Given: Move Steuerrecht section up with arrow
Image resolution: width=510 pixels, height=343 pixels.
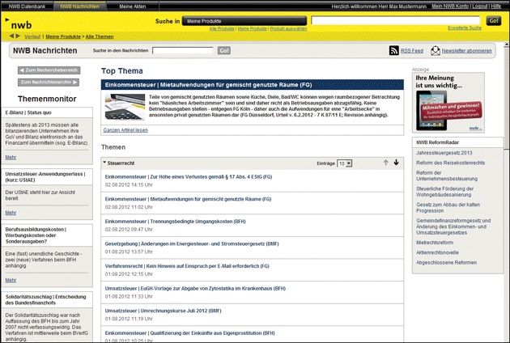Looking at the screenshot, I should [385, 163].
